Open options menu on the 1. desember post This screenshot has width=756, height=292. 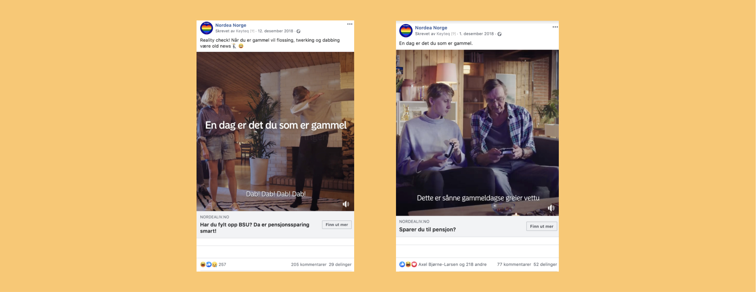(x=555, y=27)
